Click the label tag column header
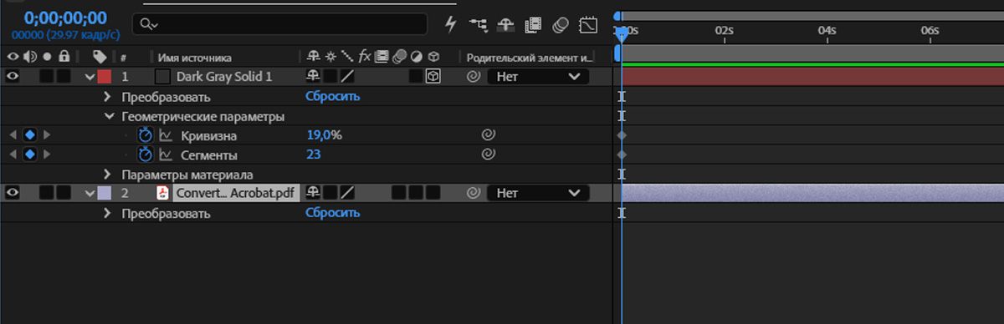This screenshot has width=1004, height=324. point(100,57)
